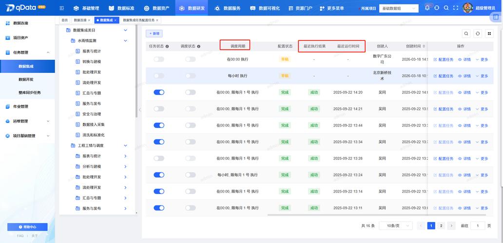503x243 pixels.
Task: Enter fullscreen using the header fullscreen icon
Action: click(456, 8)
